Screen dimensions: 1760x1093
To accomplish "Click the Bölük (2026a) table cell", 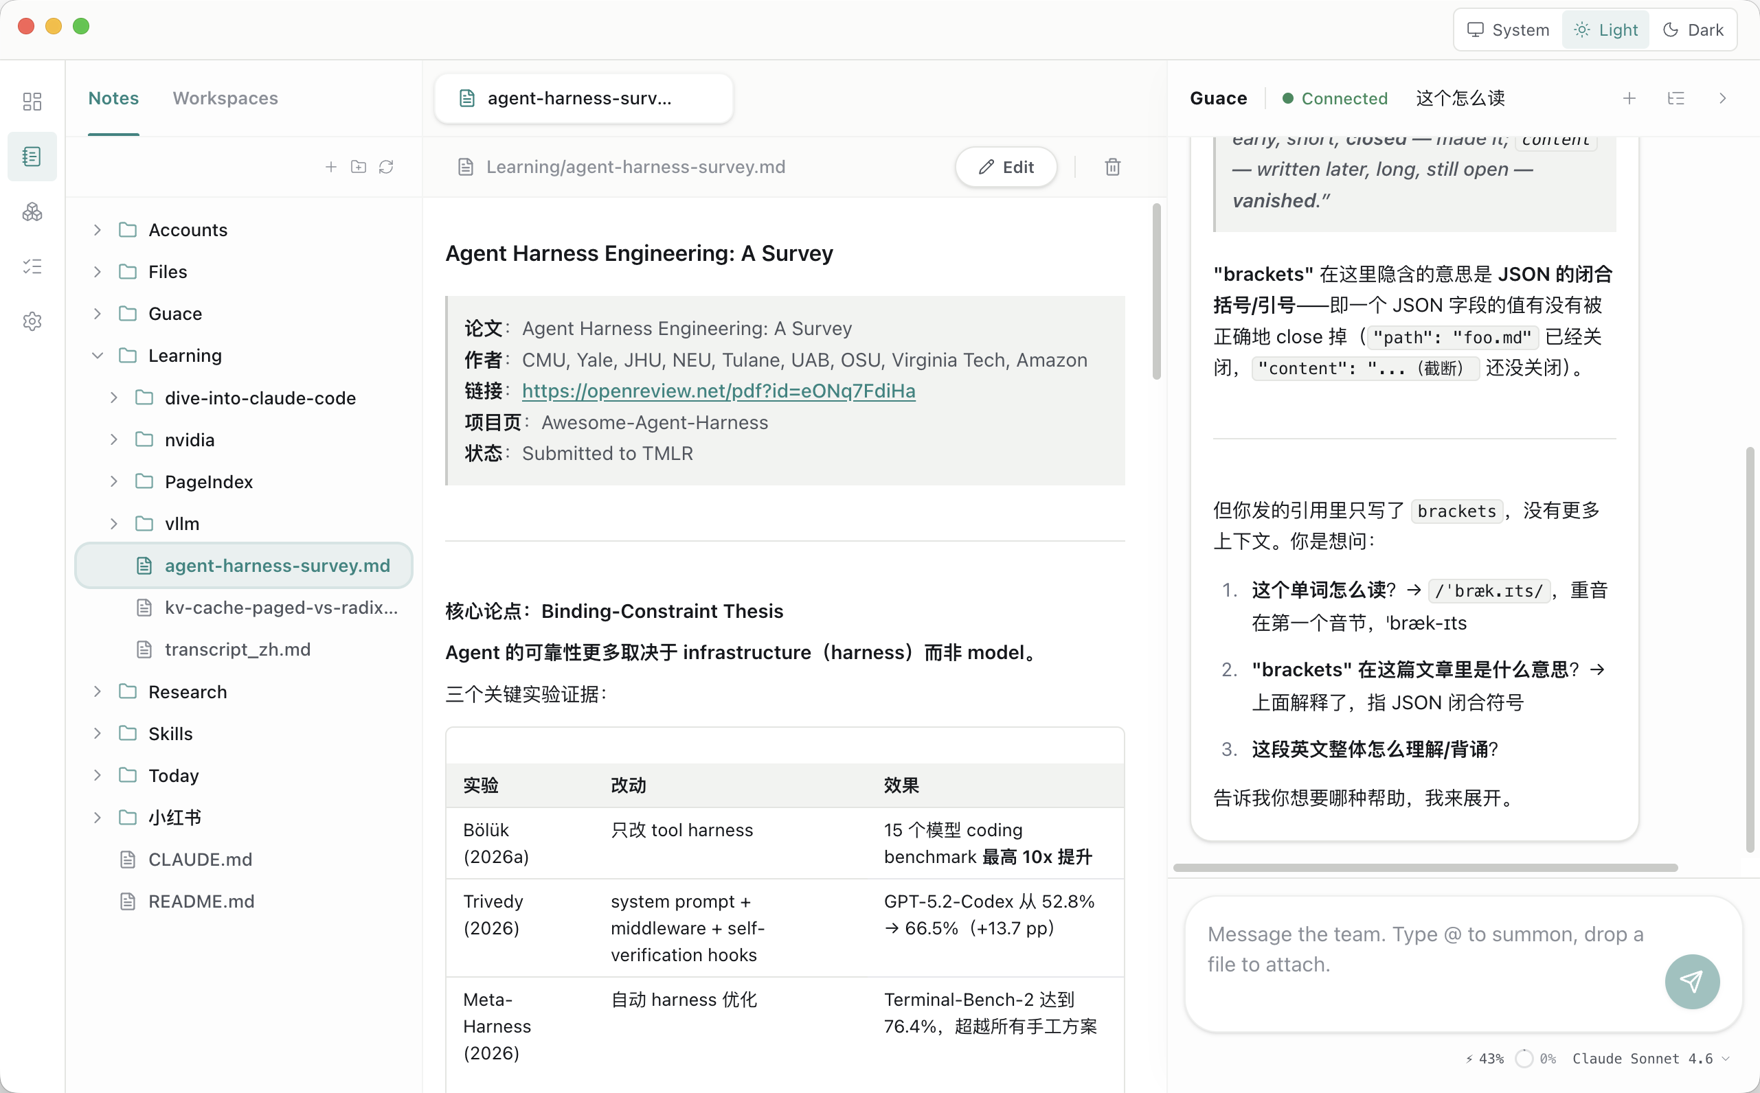I will [x=519, y=843].
